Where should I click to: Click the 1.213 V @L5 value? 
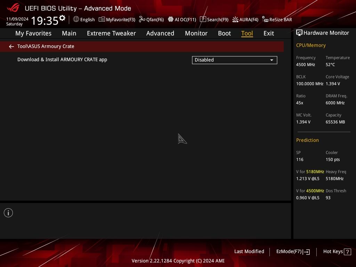tap(308, 179)
